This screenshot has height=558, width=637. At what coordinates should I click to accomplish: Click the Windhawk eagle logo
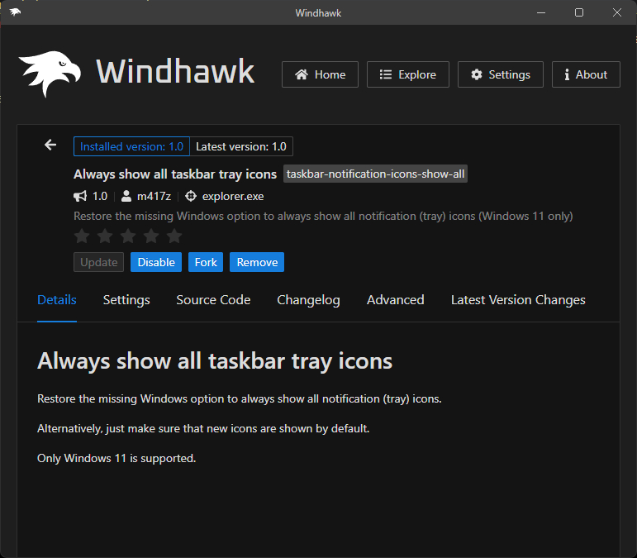point(50,74)
